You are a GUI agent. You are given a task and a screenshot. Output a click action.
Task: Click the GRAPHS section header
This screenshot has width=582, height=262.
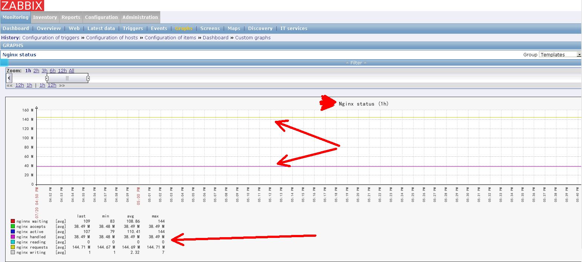point(13,45)
